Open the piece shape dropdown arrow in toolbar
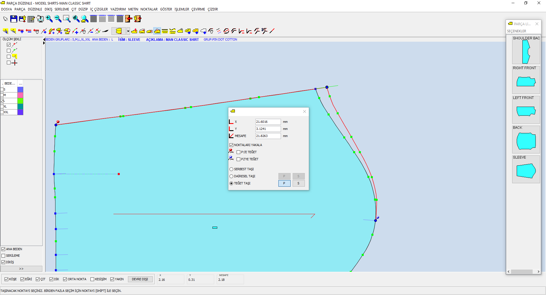Screen dimensions: 546x295 coord(128,31)
